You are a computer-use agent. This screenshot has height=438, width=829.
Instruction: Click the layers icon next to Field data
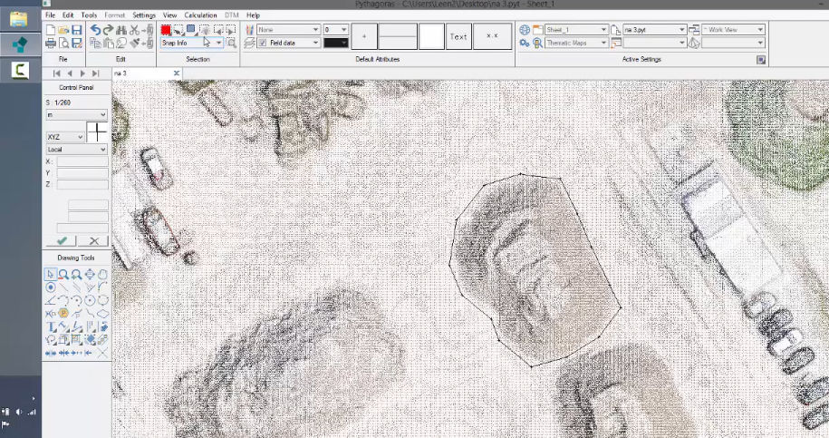tap(249, 43)
